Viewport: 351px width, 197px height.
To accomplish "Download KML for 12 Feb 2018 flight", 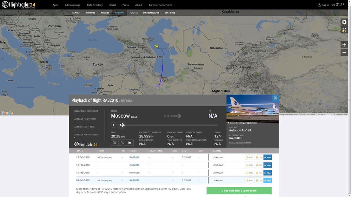I will pos(250,165).
